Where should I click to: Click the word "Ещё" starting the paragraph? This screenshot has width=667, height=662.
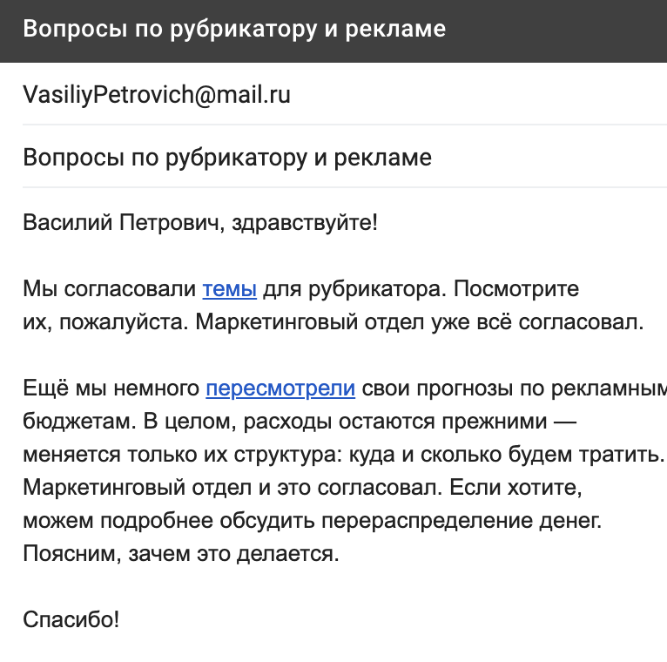pos(46,388)
